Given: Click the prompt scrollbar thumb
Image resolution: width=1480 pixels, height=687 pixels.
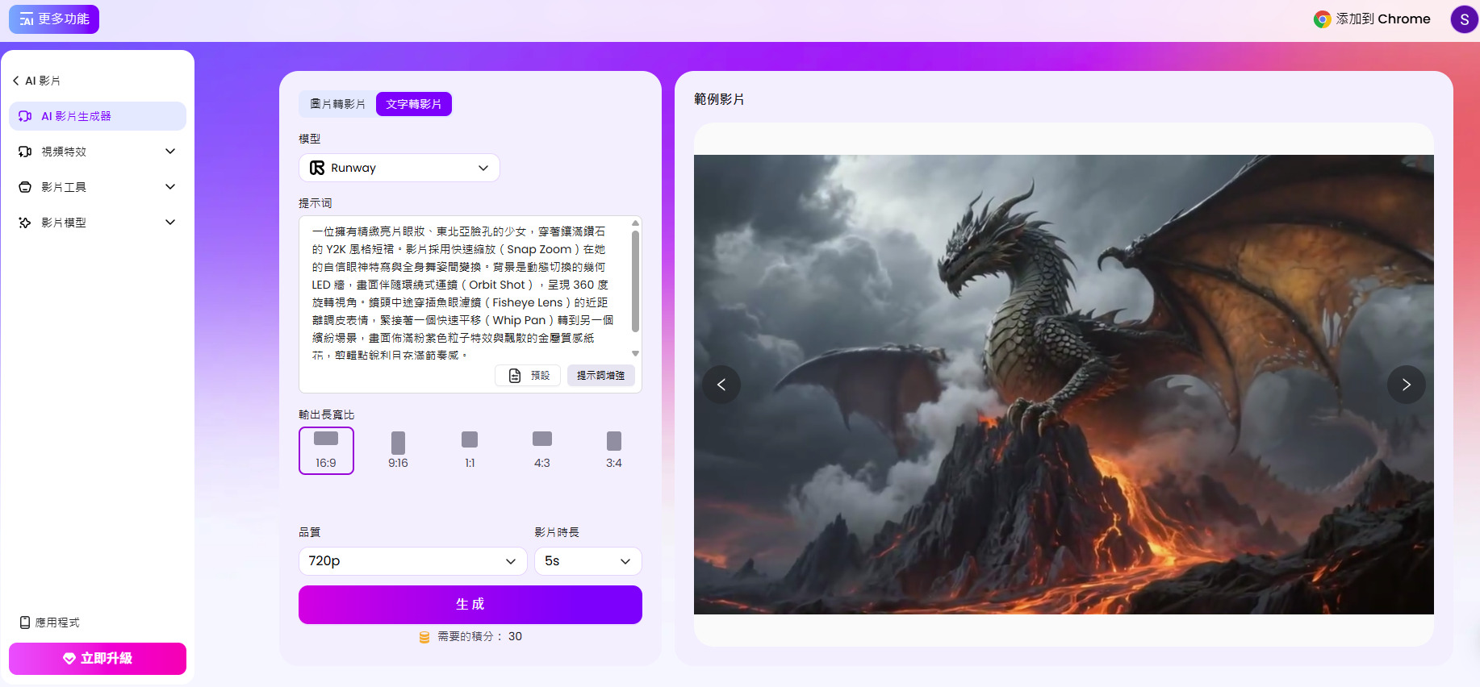Looking at the screenshot, I should click(x=635, y=281).
